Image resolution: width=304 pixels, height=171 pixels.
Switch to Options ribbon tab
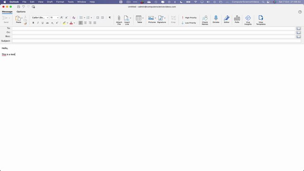coord(21,11)
